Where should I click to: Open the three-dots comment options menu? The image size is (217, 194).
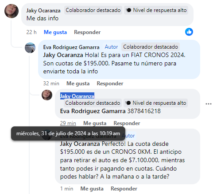pos(209,104)
